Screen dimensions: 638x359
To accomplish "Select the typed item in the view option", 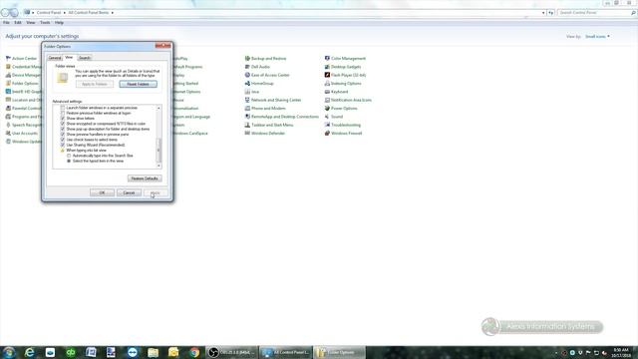I will coord(69,162).
